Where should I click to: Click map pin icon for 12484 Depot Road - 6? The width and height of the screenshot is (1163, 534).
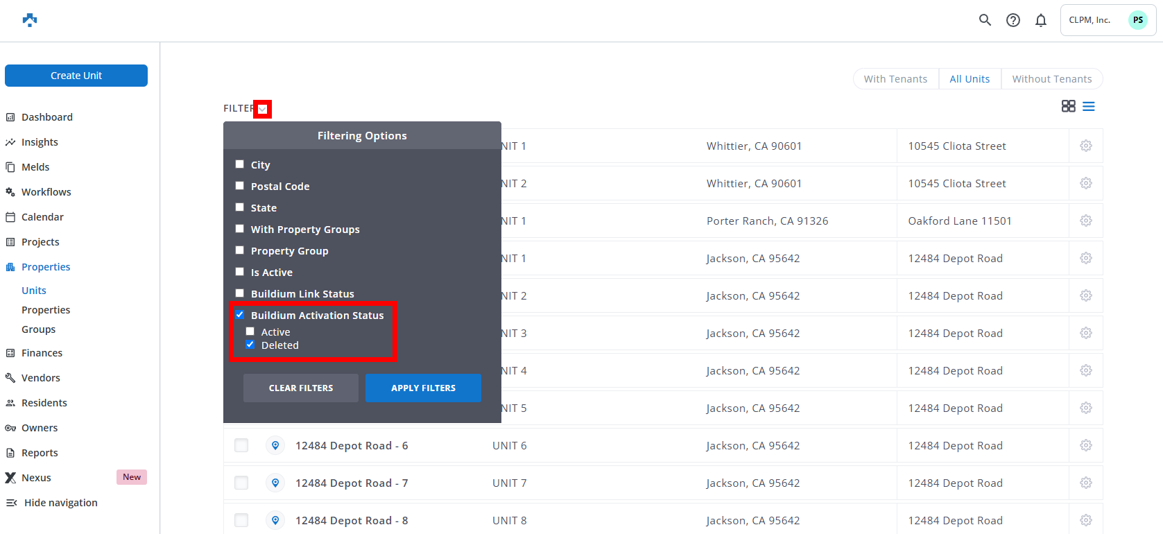click(275, 445)
